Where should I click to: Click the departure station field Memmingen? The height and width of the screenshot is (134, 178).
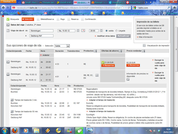pyautogui.click(x=41, y=31)
